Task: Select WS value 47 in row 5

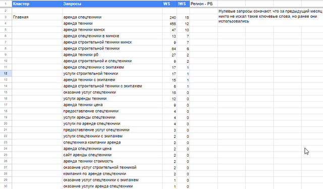Action: (x=170, y=30)
